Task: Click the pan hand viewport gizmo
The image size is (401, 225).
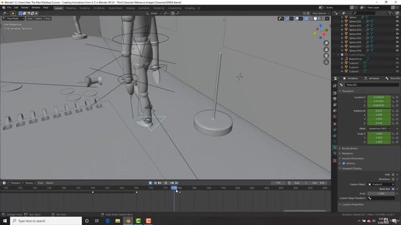Action: 326,49
